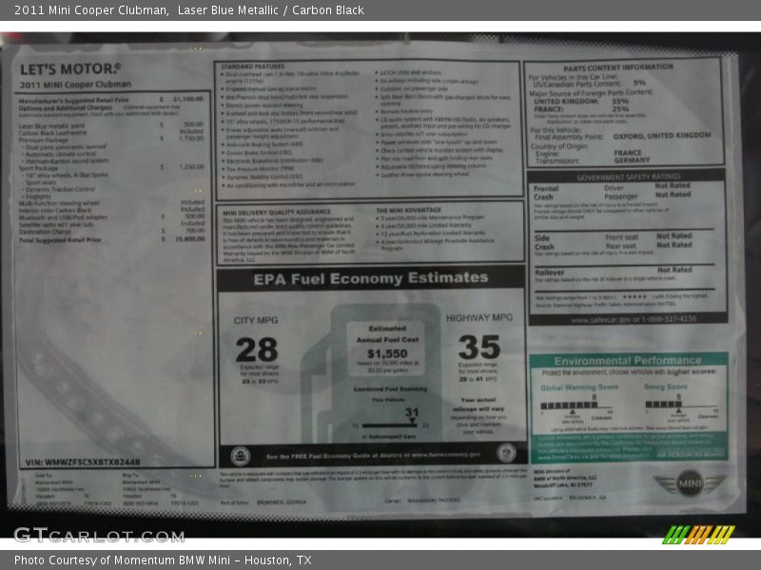Click the five-star rating symbols in safety box
The height and width of the screenshot is (570, 761).
634,296
